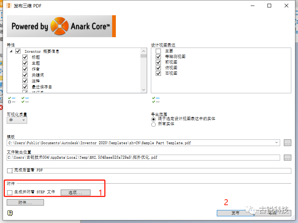
Task: Close the 发布三维 PDF dialog
Action: [x=286, y=6]
